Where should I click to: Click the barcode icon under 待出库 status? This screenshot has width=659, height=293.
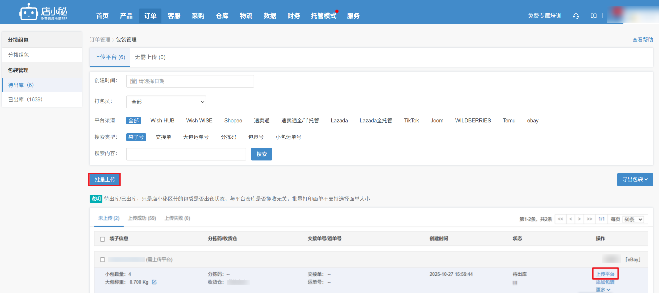[x=515, y=283]
